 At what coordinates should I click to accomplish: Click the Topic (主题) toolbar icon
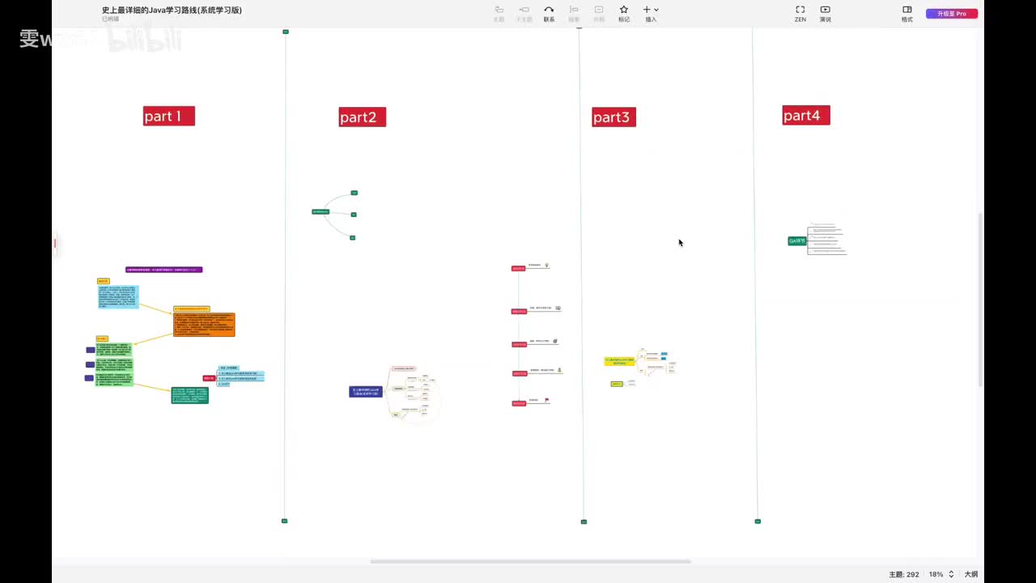[x=499, y=10]
